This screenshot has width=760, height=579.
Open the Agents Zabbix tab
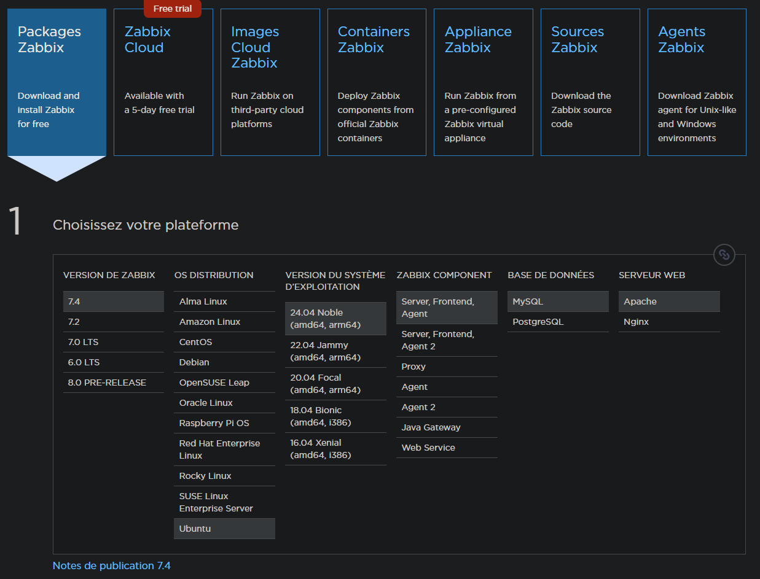click(696, 82)
